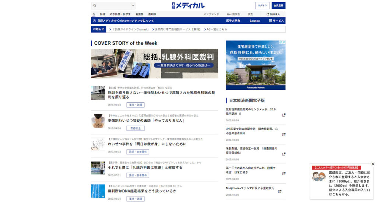The image size is (377, 202).
Task: Click the 医療安全 tag button
Action: [135, 128]
